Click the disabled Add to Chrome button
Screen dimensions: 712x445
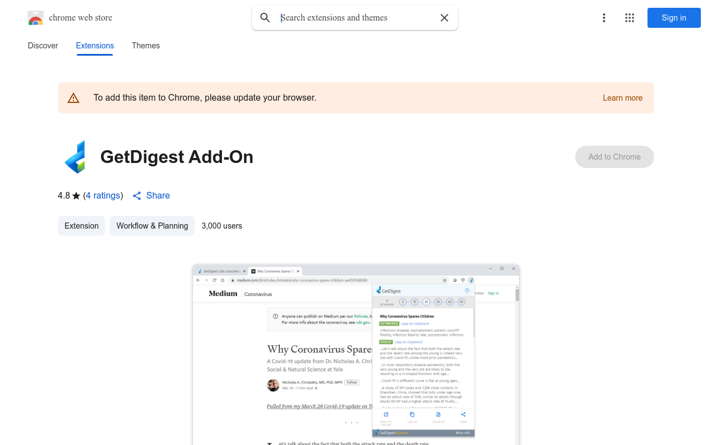click(615, 157)
